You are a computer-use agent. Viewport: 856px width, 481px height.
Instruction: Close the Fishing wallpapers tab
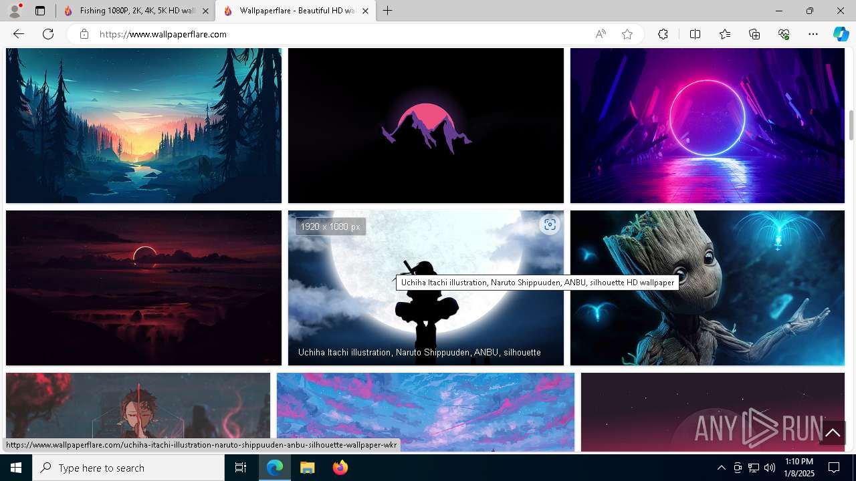[x=205, y=11]
